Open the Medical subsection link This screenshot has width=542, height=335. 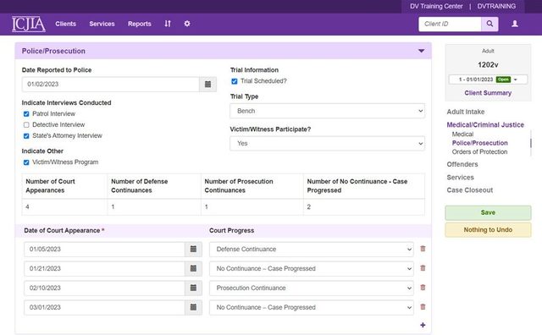(x=462, y=134)
